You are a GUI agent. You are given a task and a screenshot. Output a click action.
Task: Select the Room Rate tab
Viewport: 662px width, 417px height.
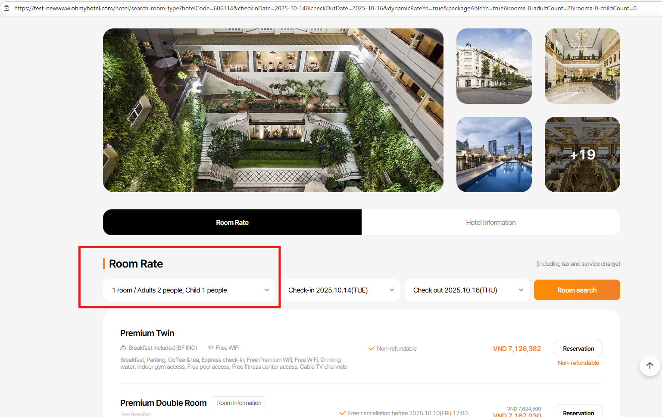[x=232, y=222]
